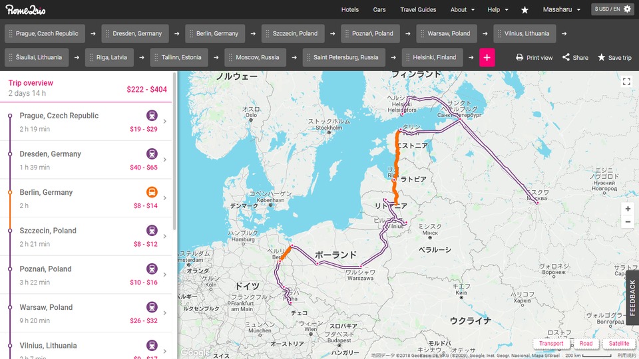Click train icon for Vilnius leg
639x359 pixels.
click(152, 345)
